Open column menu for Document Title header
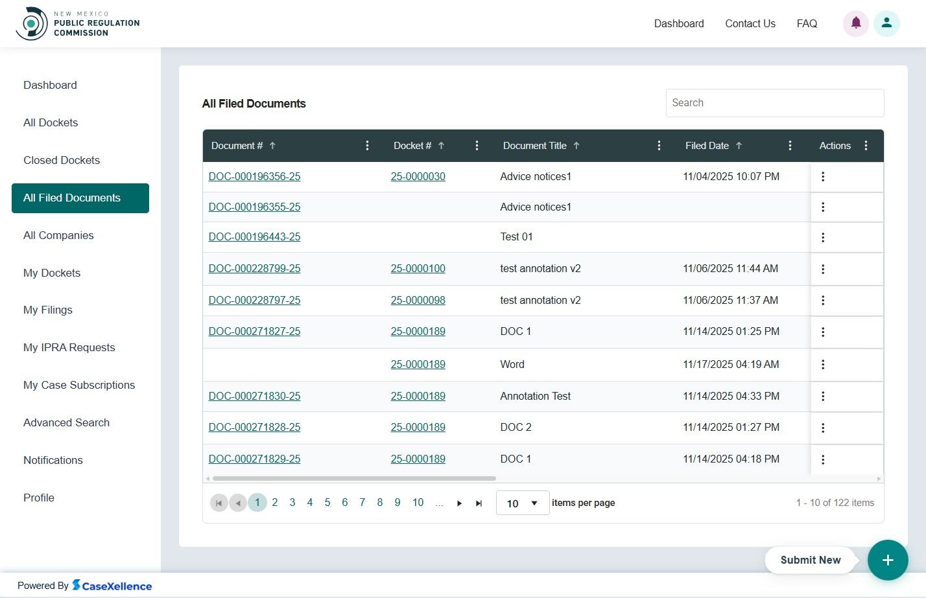This screenshot has width=926, height=598. 659,146
